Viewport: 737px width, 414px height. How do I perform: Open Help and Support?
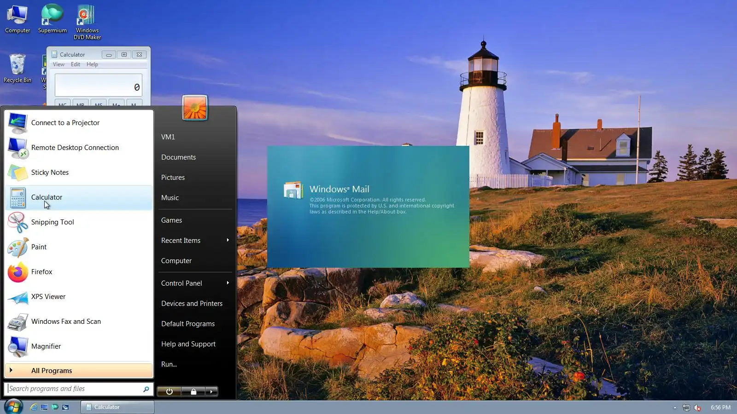[x=195, y=344]
